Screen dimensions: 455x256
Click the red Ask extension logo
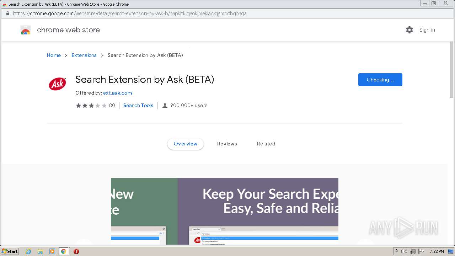(57, 84)
